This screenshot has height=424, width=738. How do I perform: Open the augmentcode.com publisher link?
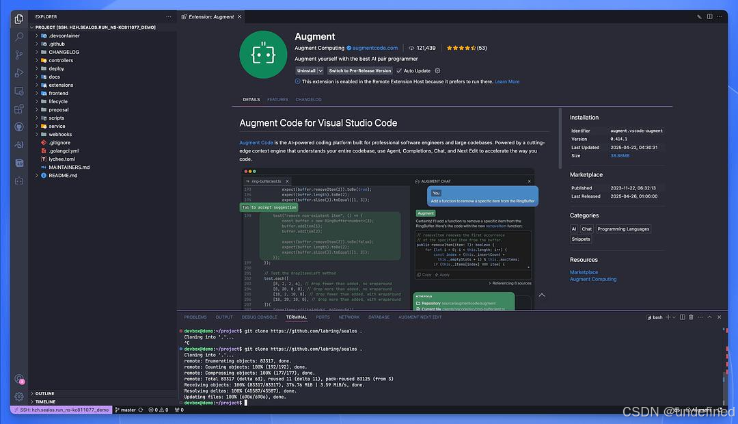point(375,48)
